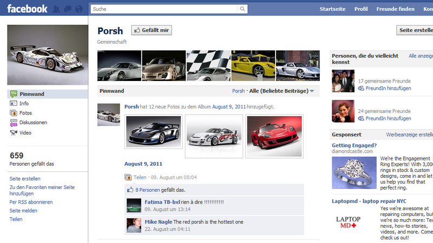The image size is (433, 243).
Task: Click Zu den Favoriten meiner Seite hinzufügen
Action: 42,191
